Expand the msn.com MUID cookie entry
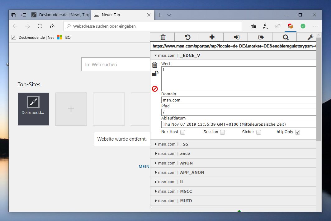The height and width of the screenshot is (221, 331). 233,201
